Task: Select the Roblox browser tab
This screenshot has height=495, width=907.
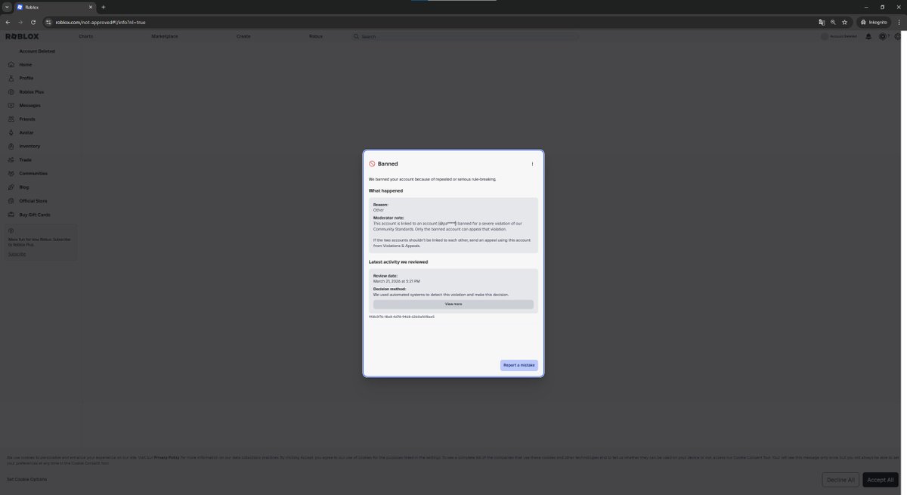Action: (x=55, y=7)
